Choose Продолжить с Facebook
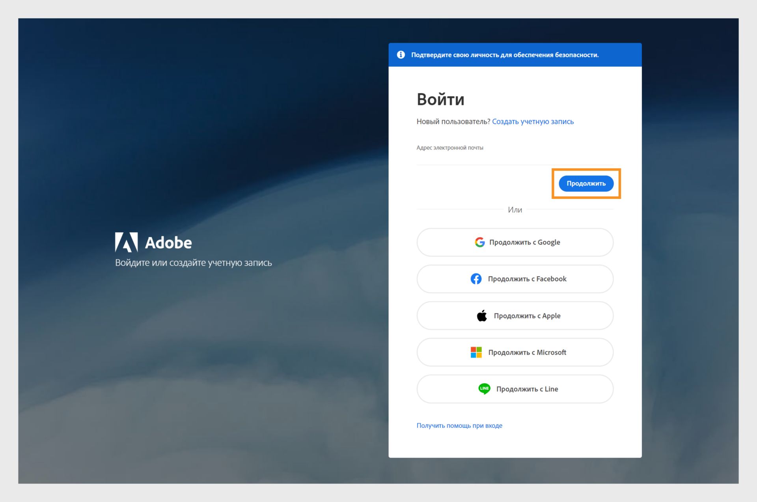Screen dimensions: 757x502 [515, 279]
